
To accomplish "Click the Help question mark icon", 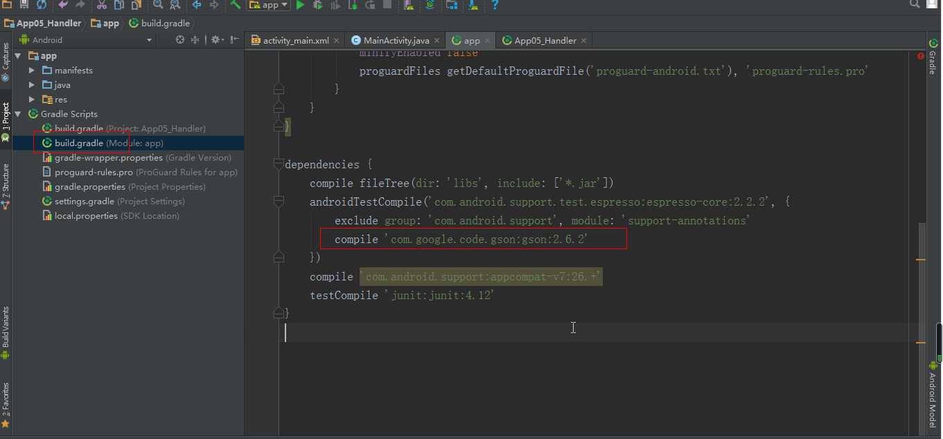I will tap(495, 4).
